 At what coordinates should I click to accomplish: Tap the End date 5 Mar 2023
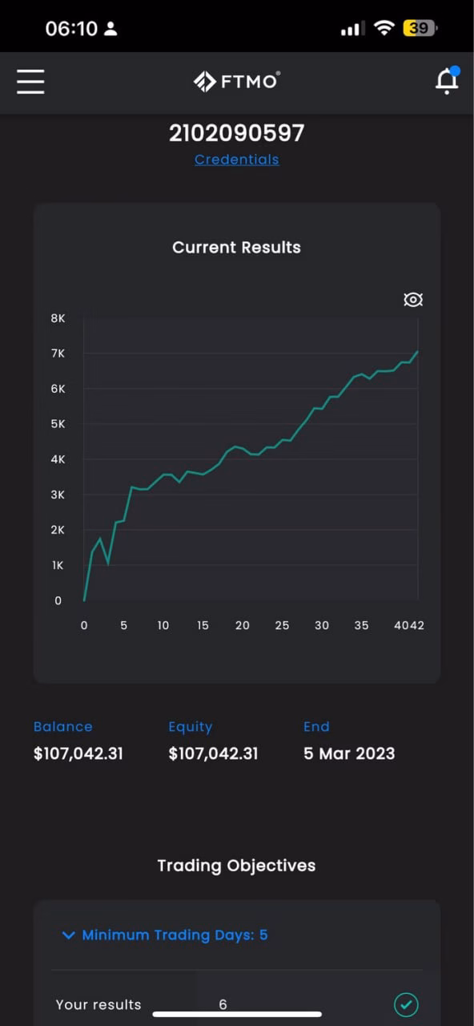tap(349, 753)
